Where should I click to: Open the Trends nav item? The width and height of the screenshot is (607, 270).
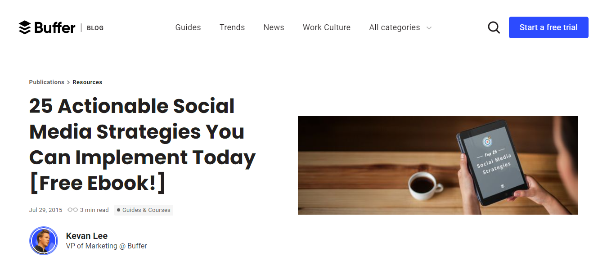tap(232, 27)
